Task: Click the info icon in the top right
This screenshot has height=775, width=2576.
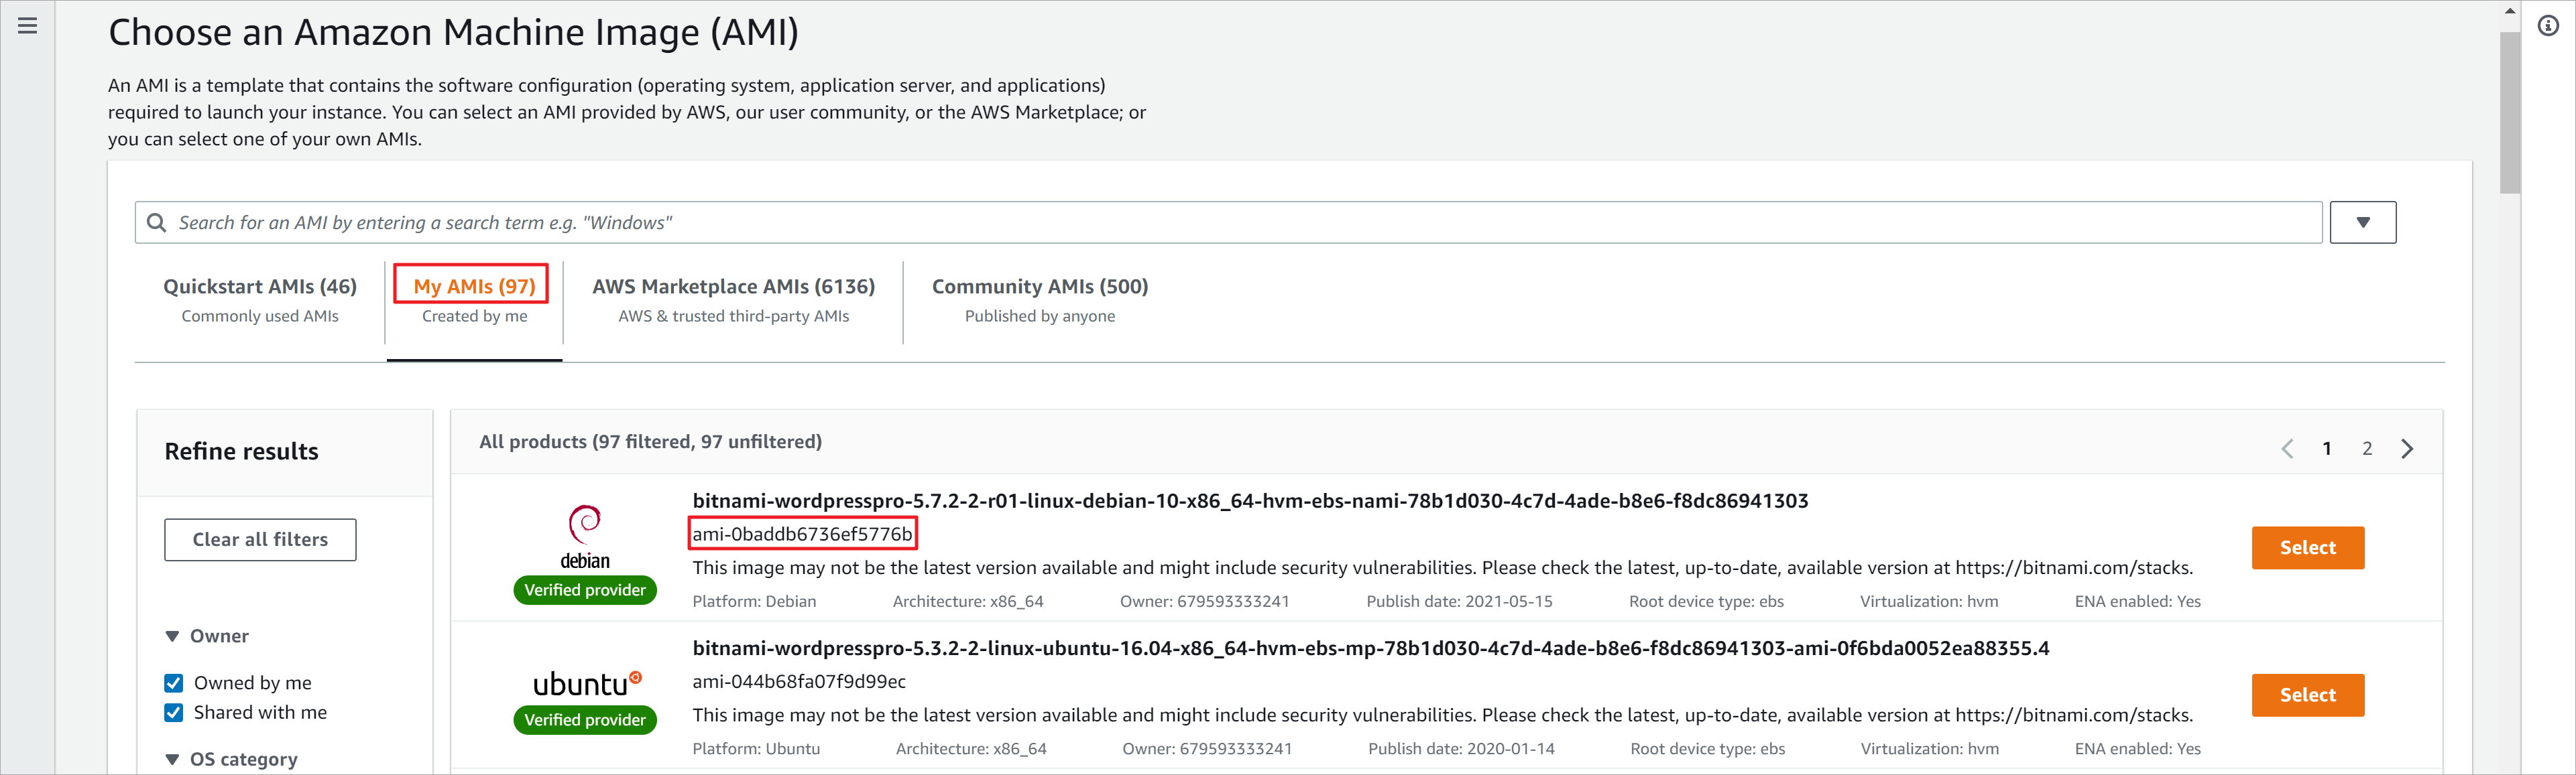Action: [2549, 25]
